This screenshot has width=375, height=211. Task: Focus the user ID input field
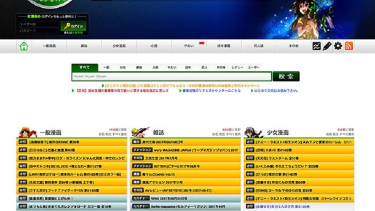pos(38,24)
